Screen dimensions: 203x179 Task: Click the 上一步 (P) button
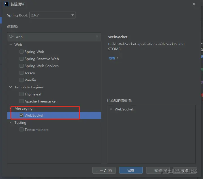104,170
